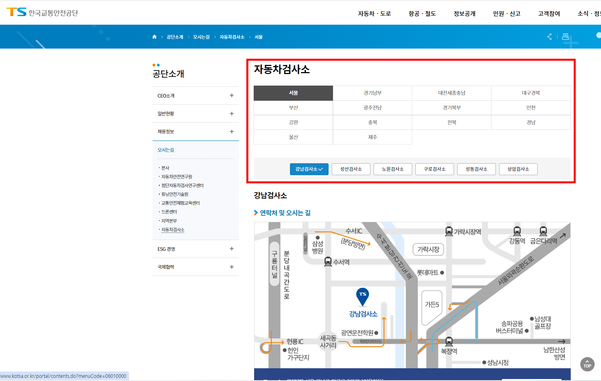Choose the 노원검사소 button

pyautogui.click(x=393, y=169)
